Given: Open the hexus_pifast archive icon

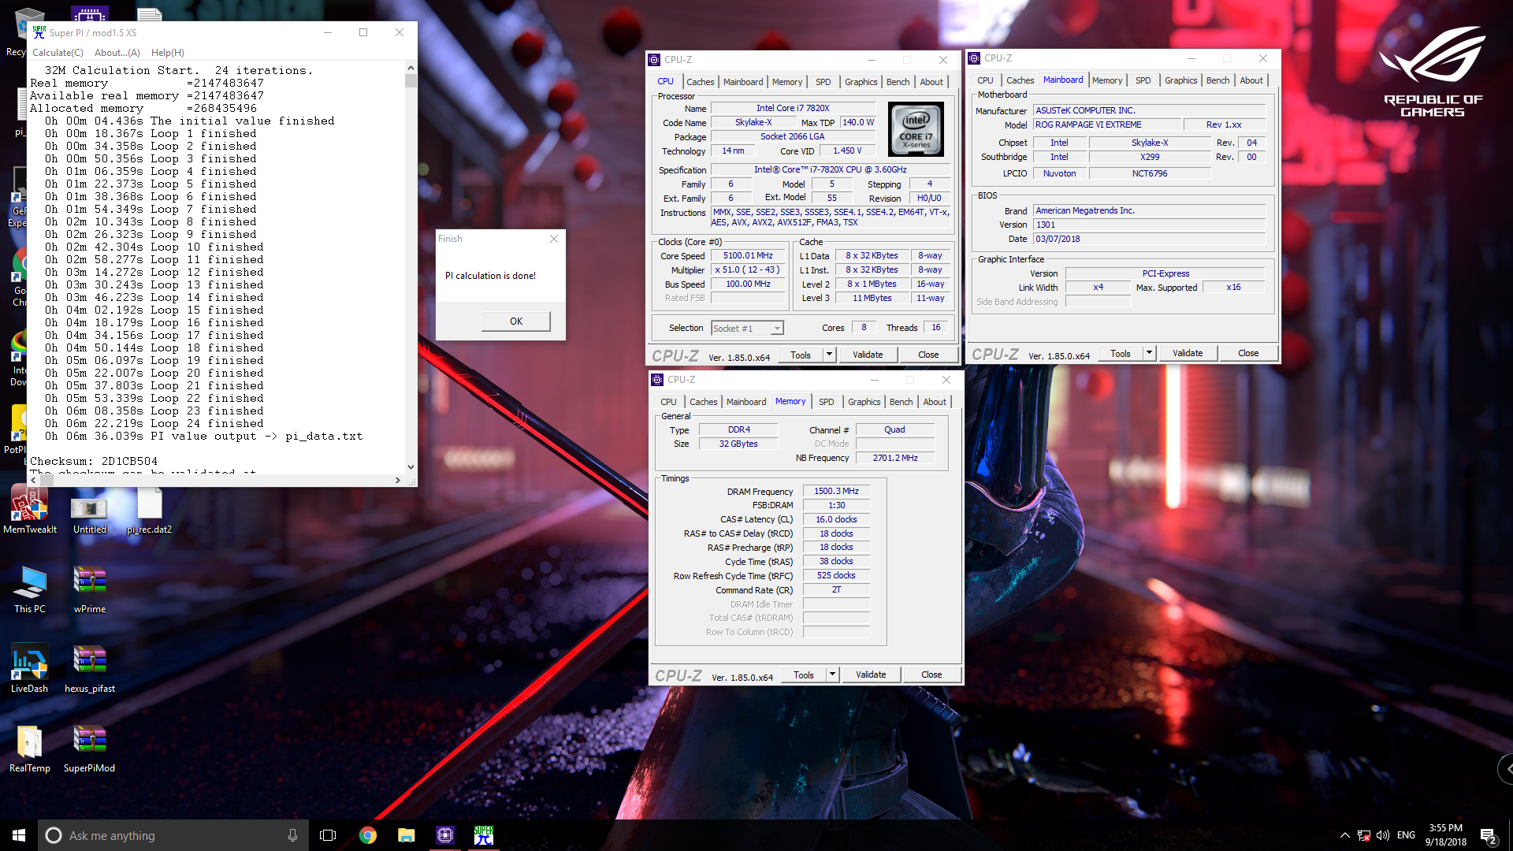Looking at the screenshot, I should click(89, 669).
